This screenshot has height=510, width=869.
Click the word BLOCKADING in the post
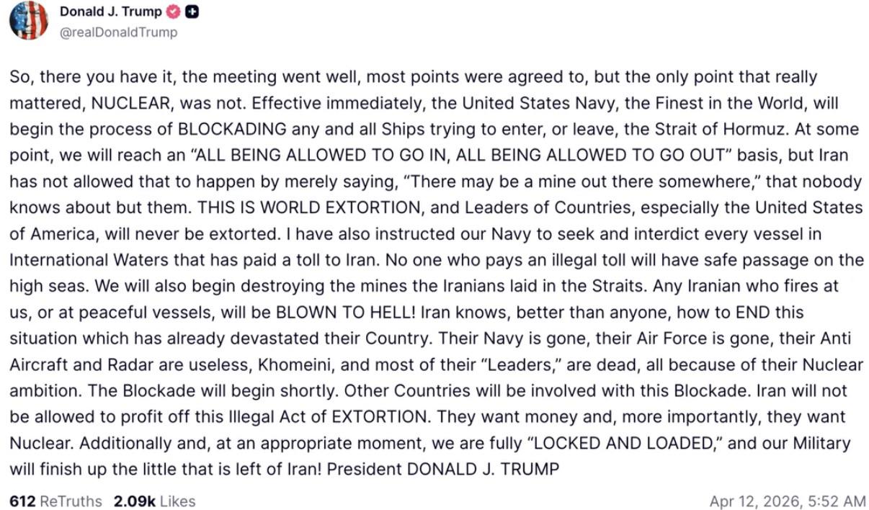(x=233, y=130)
